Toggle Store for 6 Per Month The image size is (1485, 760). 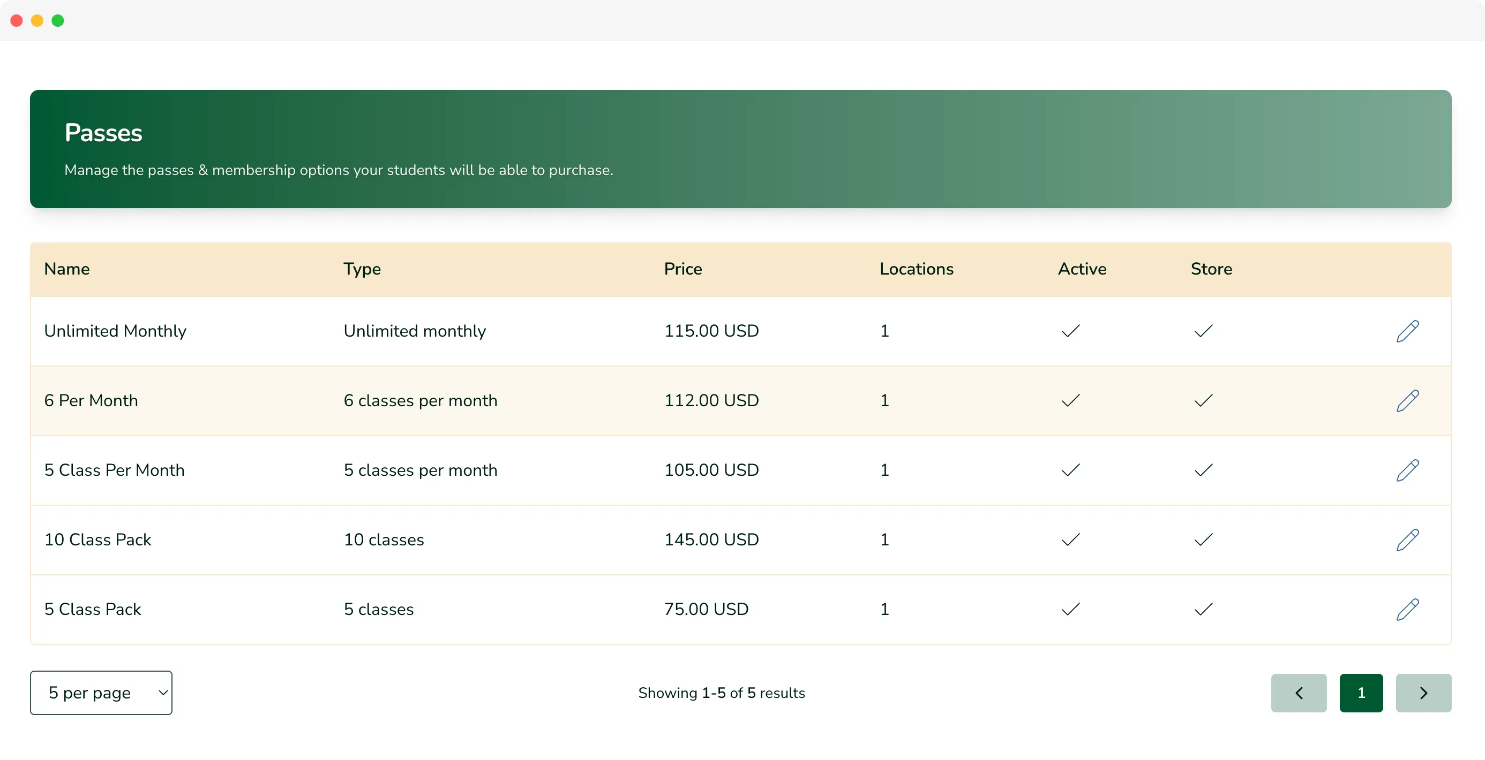click(1204, 400)
